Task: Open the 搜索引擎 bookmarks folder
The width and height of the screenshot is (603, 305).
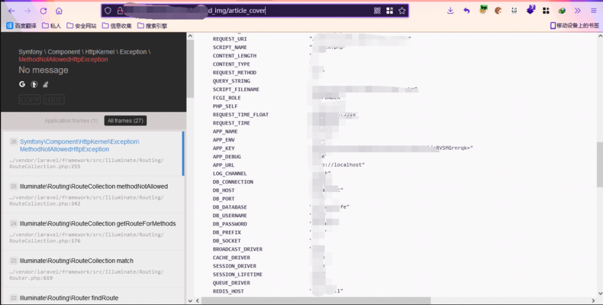Action: 152,26
